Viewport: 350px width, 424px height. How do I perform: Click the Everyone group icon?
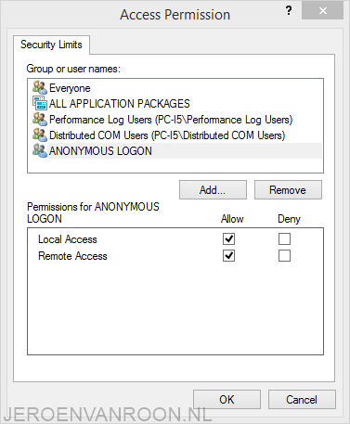(x=40, y=88)
